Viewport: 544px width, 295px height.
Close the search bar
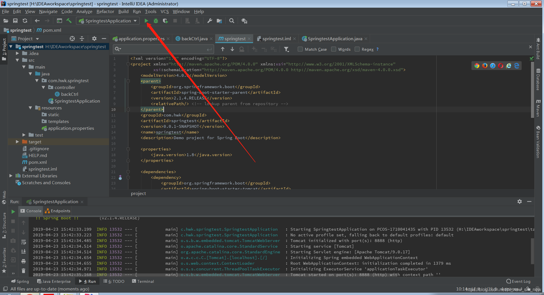530,47
